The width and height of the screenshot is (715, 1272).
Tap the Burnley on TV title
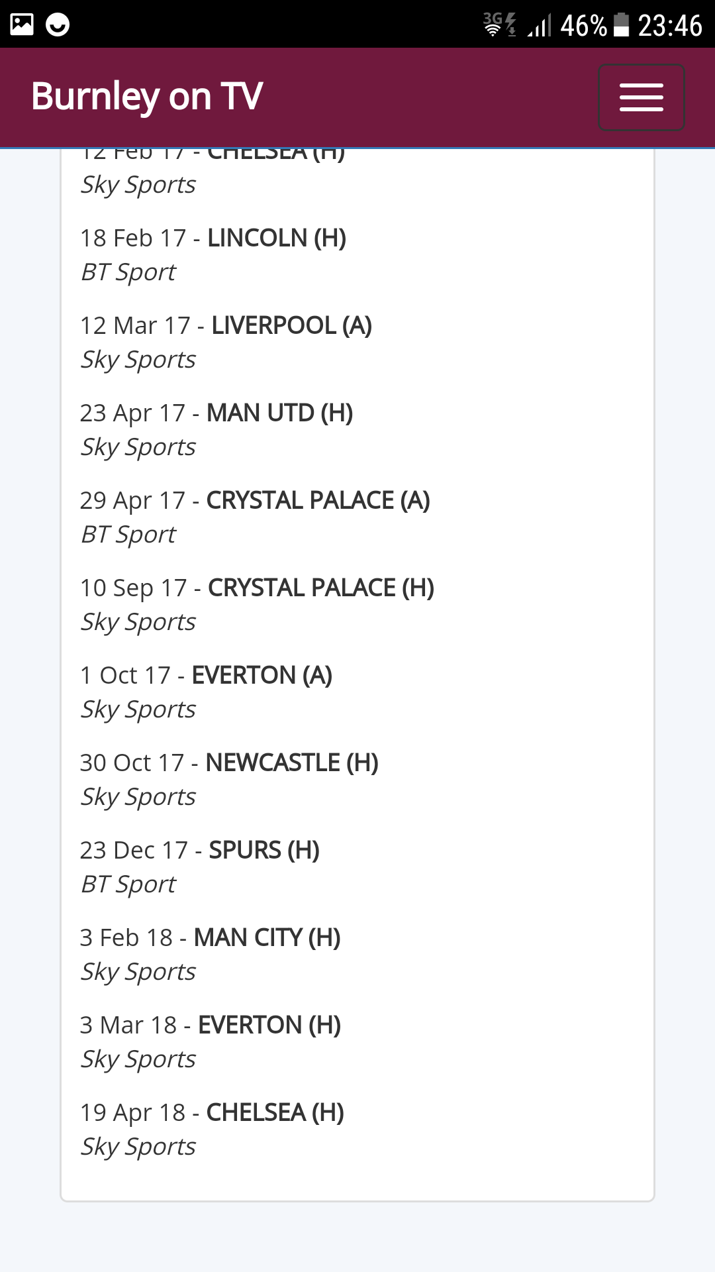tap(147, 97)
